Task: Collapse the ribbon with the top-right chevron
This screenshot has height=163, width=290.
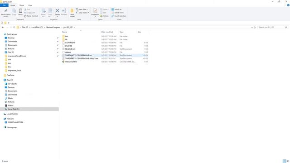Action: (x=285, y=5)
